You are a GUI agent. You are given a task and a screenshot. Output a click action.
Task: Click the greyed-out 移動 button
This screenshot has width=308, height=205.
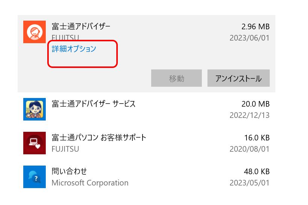click(176, 78)
